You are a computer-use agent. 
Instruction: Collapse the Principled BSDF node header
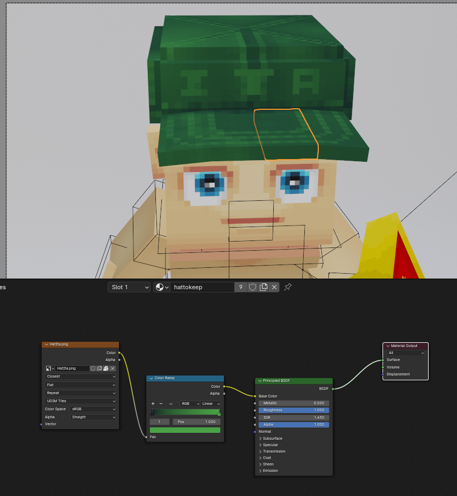coord(259,381)
